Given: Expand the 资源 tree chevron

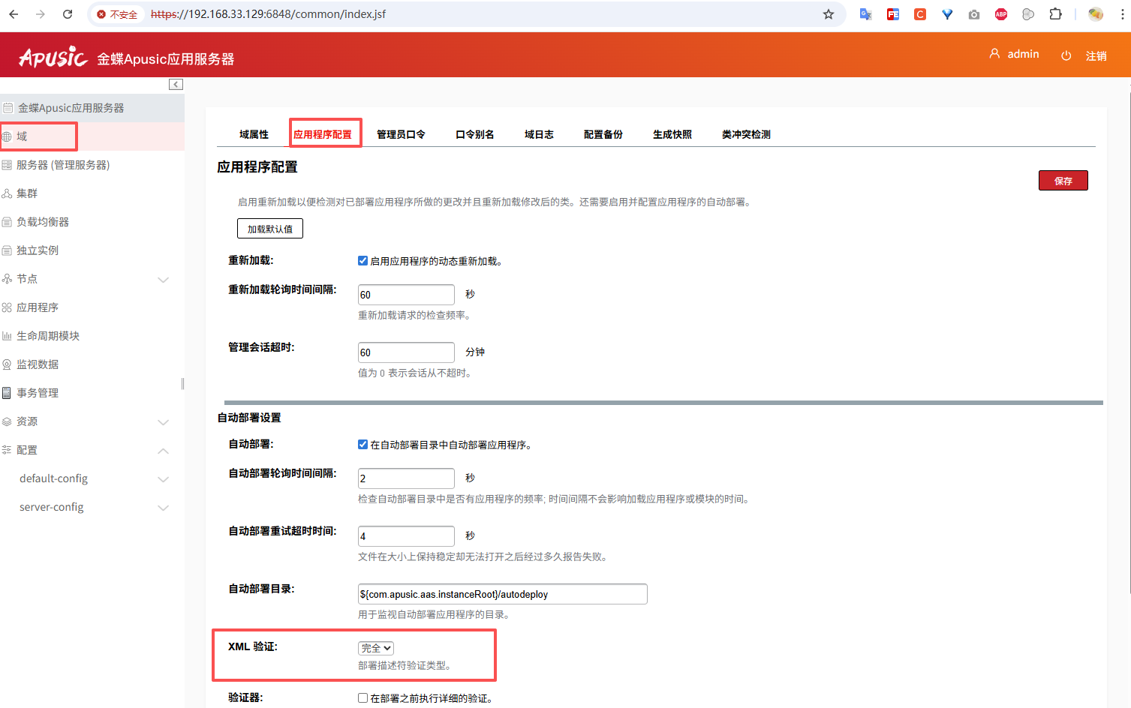Looking at the screenshot, I should pos(163,422).
